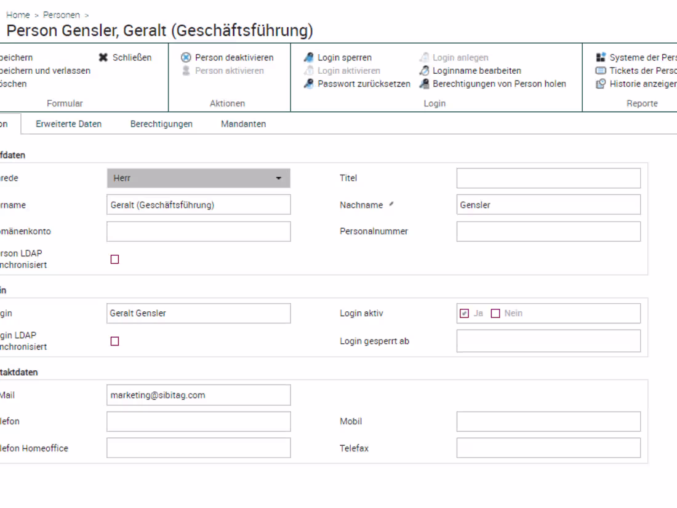The width and height of the screenshot is (677, 508).
Task: Click into the Personalnummer input field
Action: coord(548,232)
